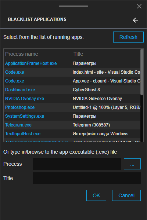Select NVIDIA Overlay.exe process
Viewport: 147px width, 220px height.
(x=72, y=99)
